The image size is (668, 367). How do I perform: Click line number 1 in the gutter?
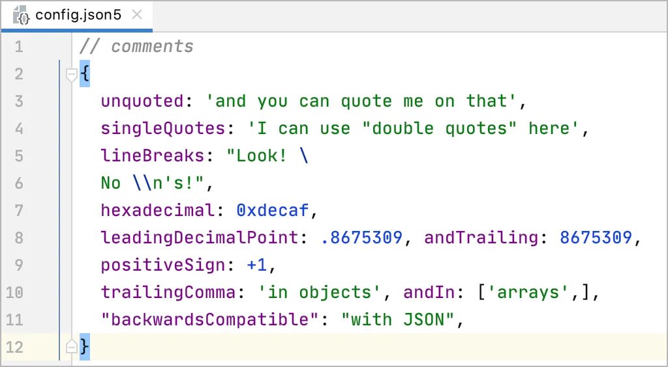pos(19,46)
